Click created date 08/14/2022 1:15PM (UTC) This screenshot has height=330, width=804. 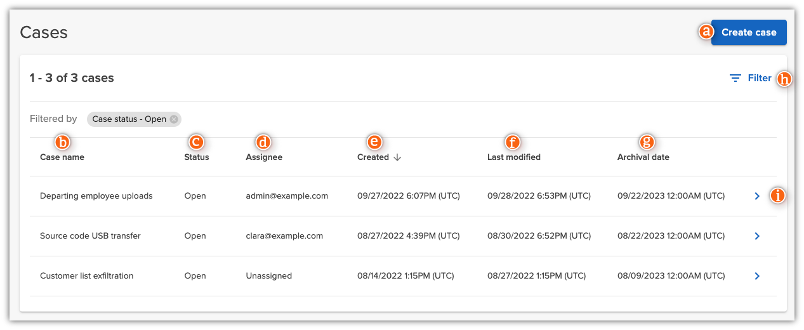(406, 276)
